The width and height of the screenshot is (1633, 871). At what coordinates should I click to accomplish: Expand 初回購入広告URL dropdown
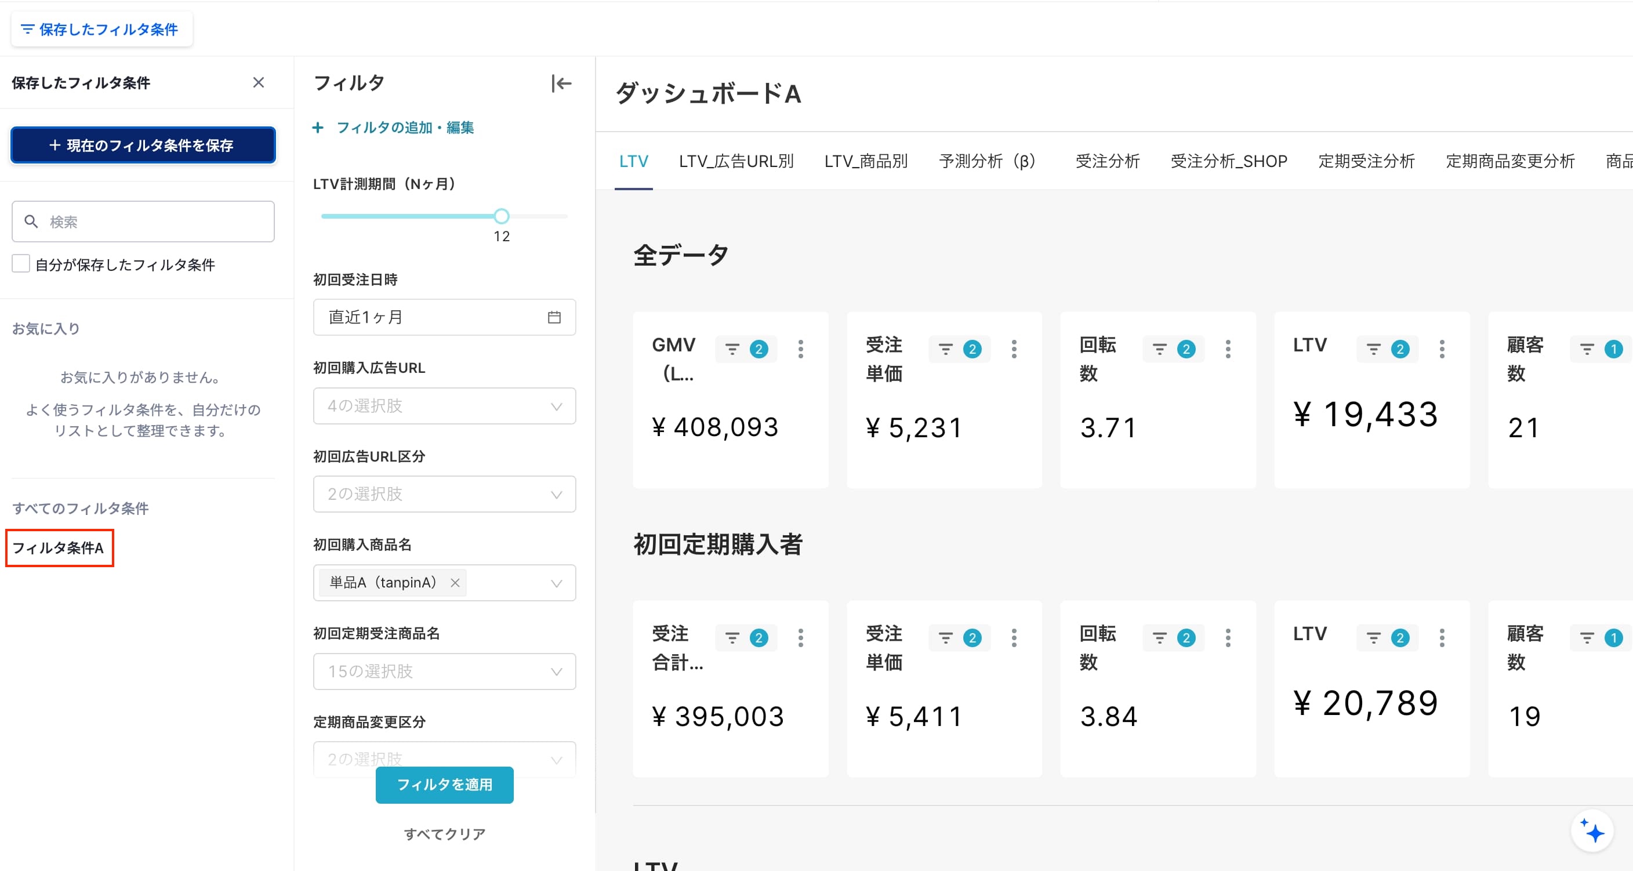444,406
